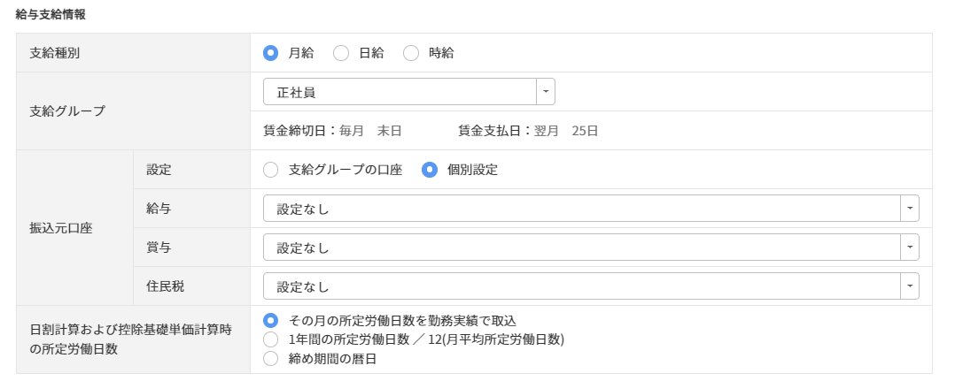
Task: Open the 住民税 transfer account dropdown
Action: [x=581, y=286]
